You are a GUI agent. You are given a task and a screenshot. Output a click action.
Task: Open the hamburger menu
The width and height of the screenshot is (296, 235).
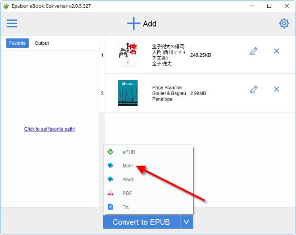pos(12,23)
